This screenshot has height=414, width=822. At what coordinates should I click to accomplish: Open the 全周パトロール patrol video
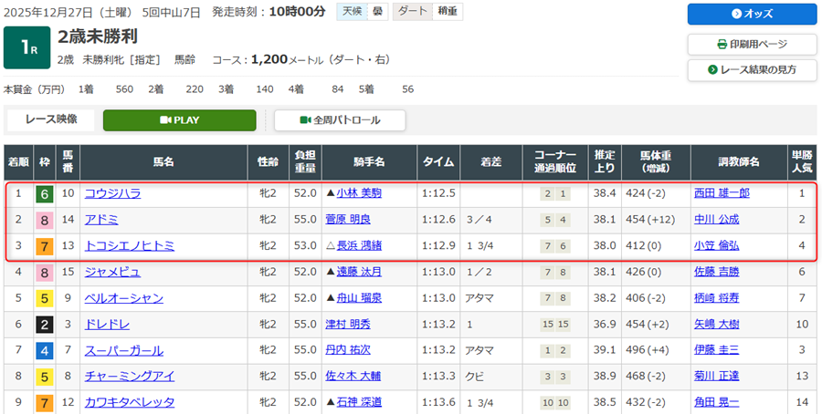340,119
